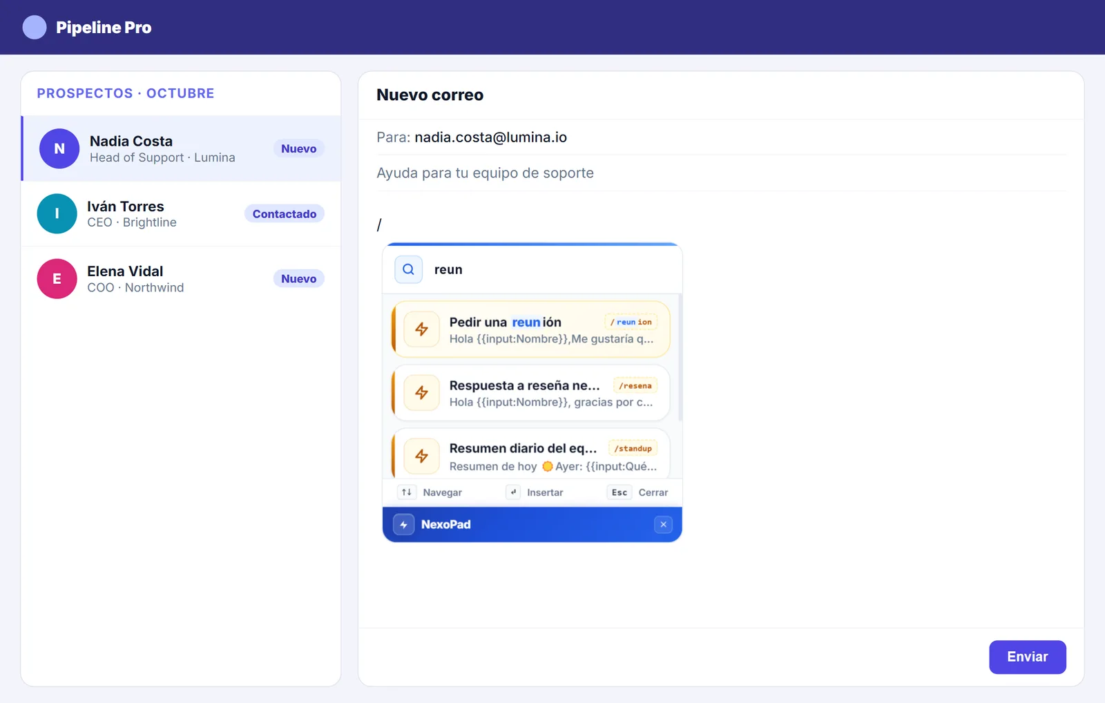Choose the Resumen diario del equipo snippet
Image resolution: width=1105 pixels, height=703 pixels.
pos(531,454)
